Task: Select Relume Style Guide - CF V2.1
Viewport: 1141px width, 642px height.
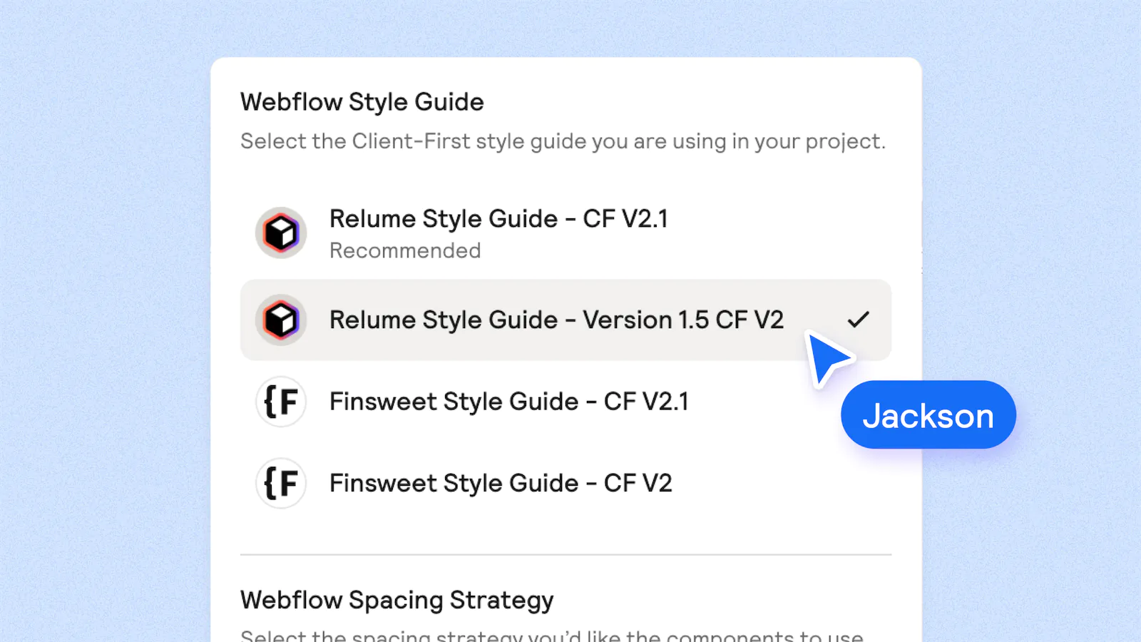Action: point(498,219)
